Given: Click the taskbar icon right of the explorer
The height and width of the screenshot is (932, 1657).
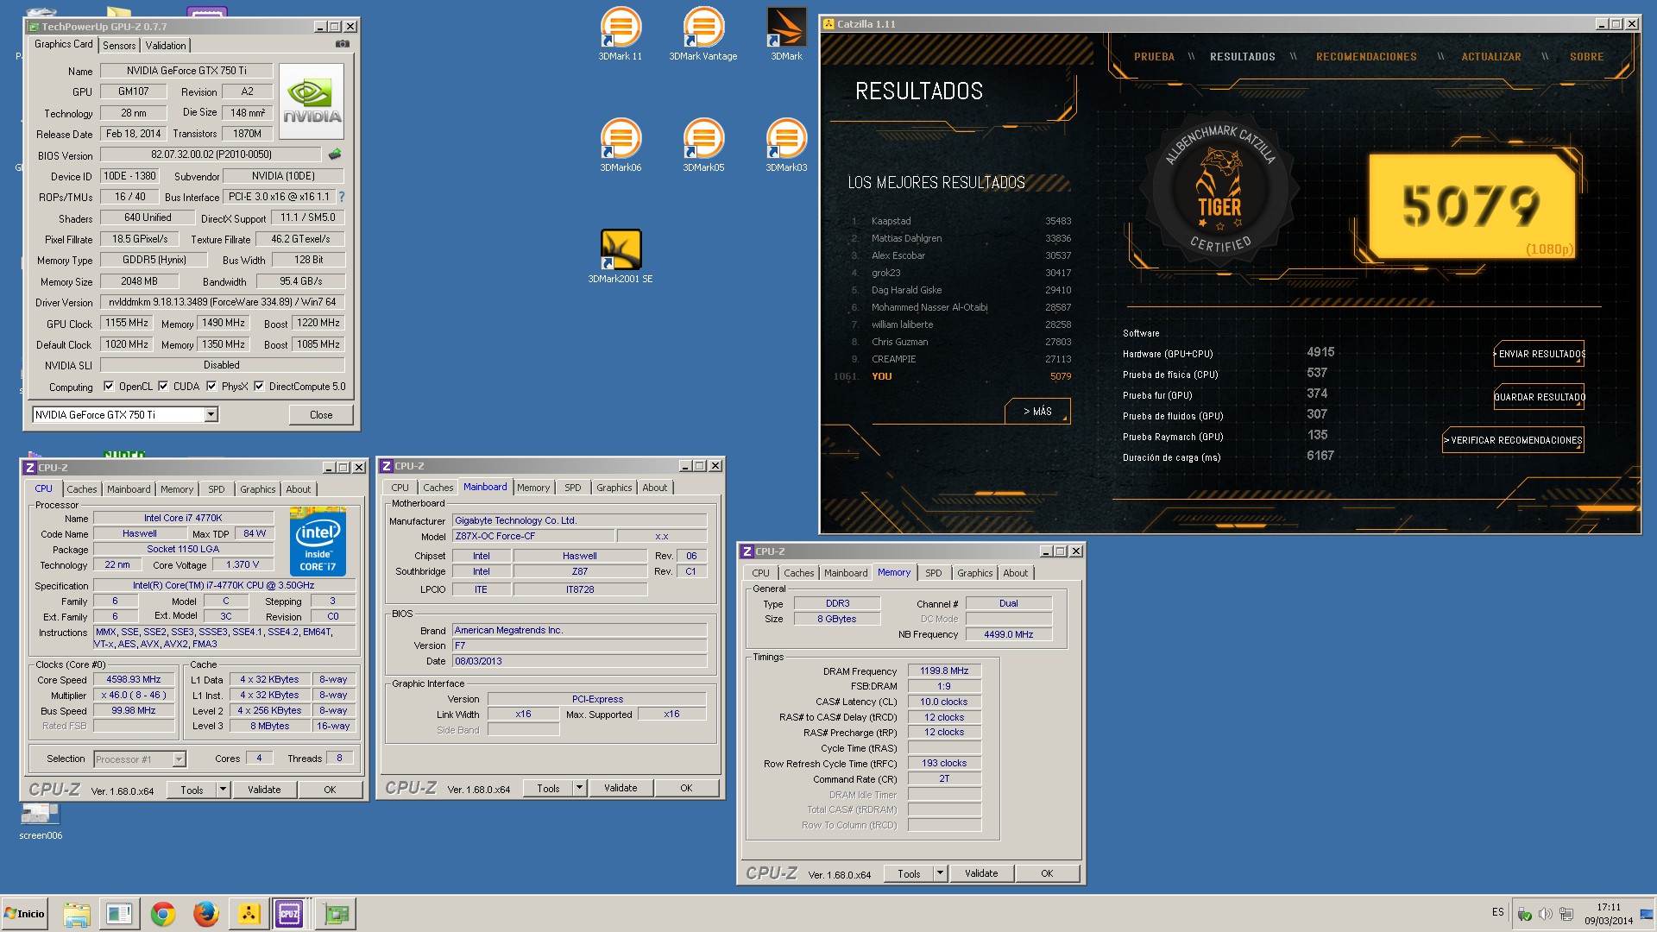Looking at the screenshot, I should [119, 914].
